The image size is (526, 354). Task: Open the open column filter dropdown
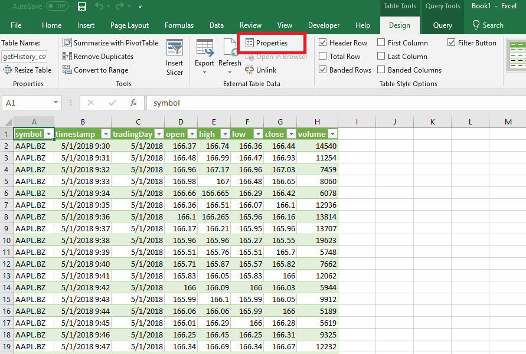[192, 134]
